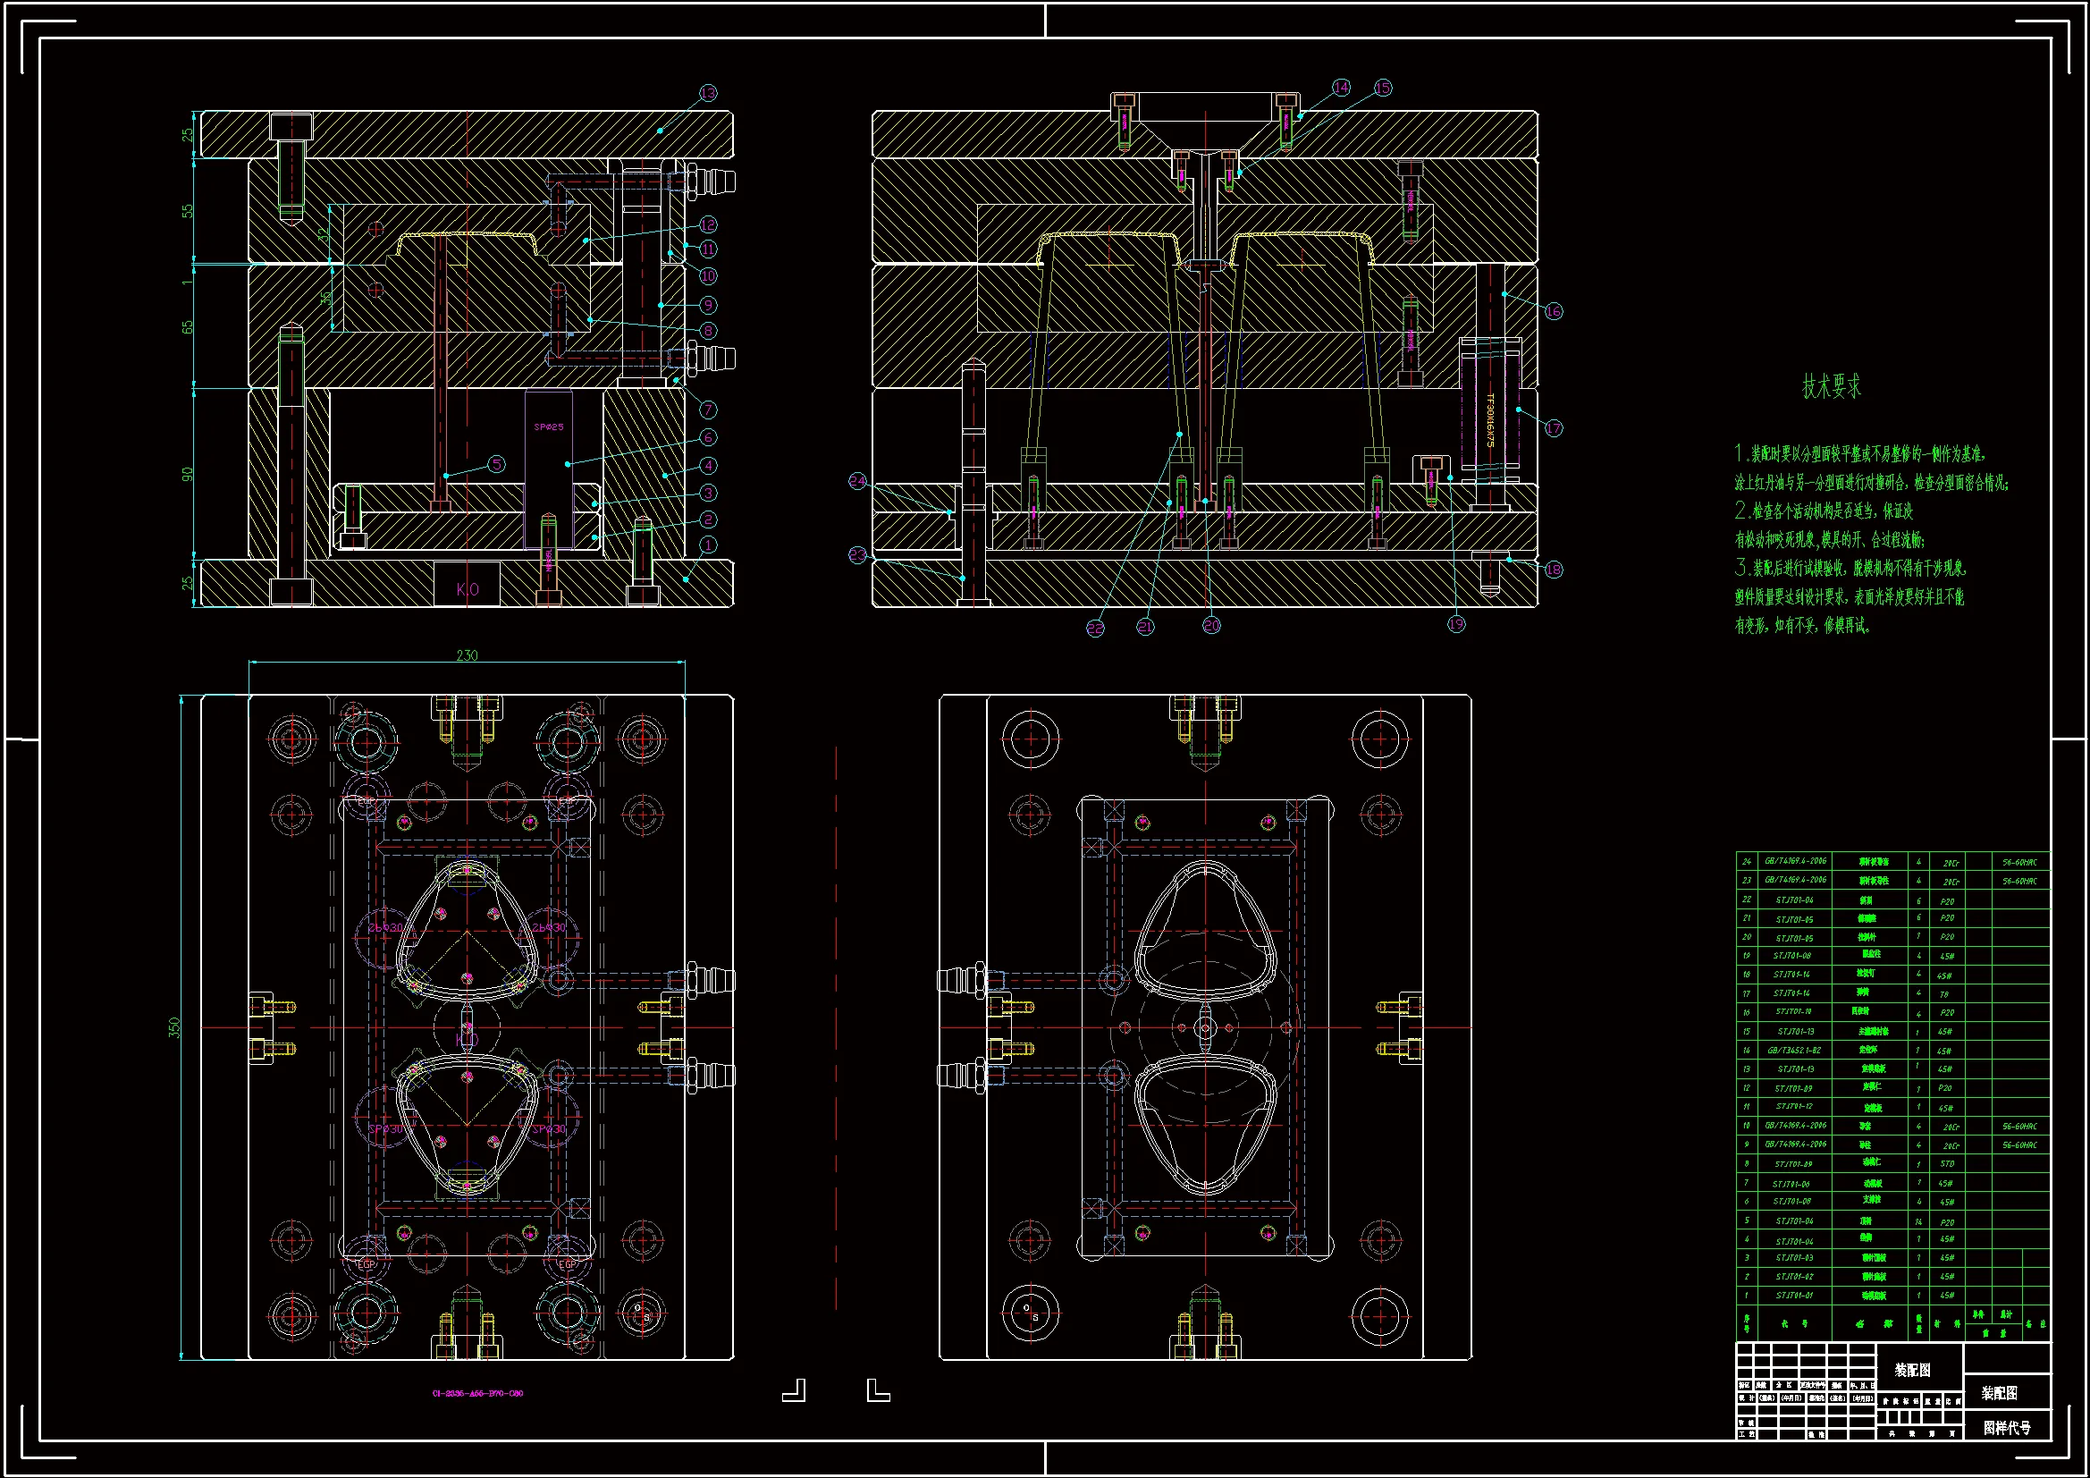
Task: Select balloon callout number 1
Action: (708, 545)
